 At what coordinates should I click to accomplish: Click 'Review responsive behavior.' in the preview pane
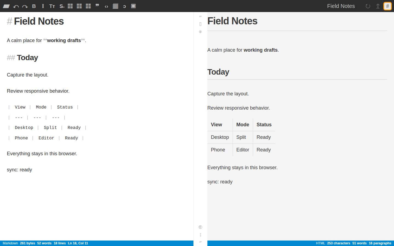(239, 108)
